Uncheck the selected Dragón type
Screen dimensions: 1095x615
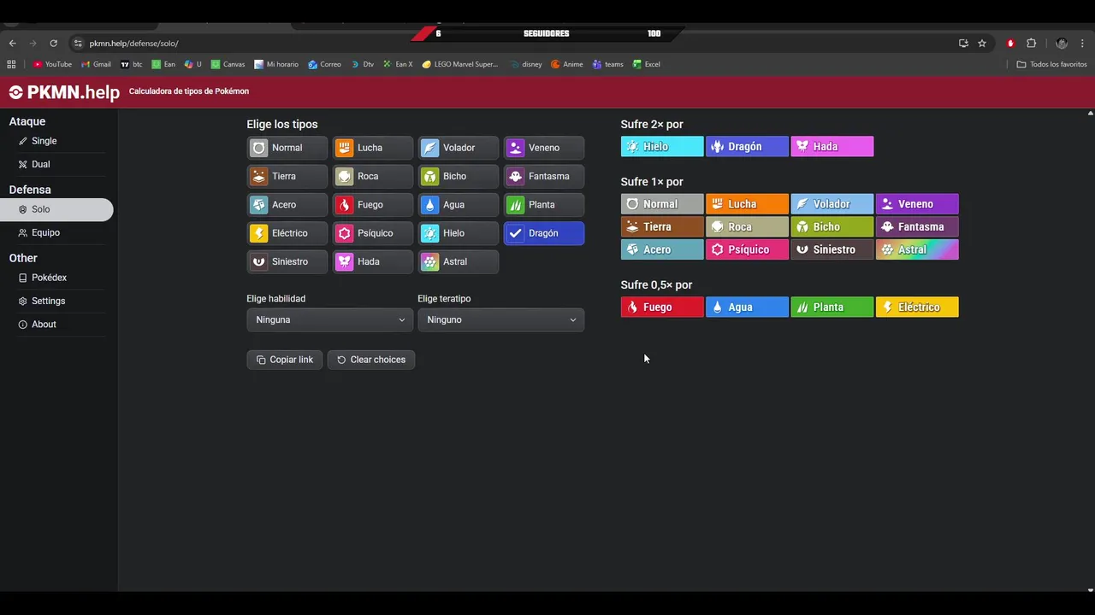[x=544, y=233]
